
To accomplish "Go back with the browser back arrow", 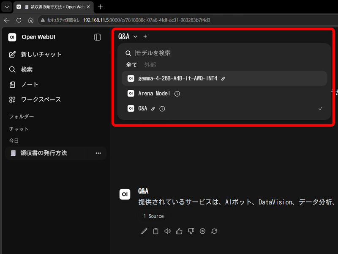I will 7,20.
